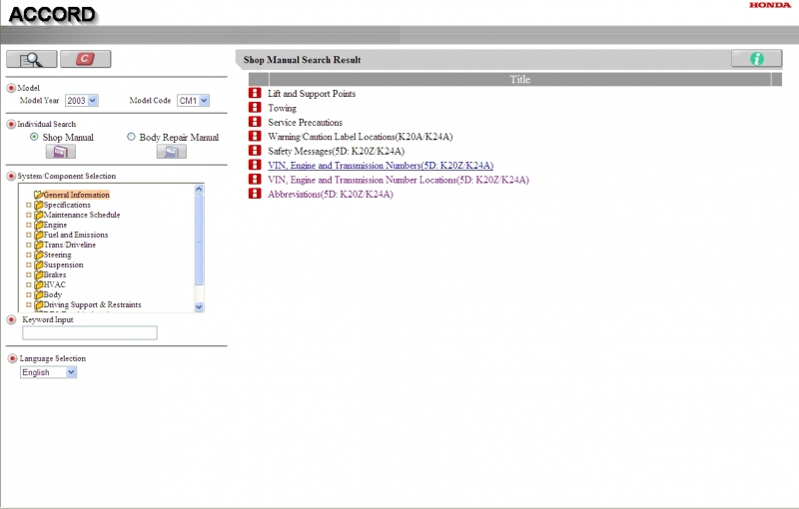Click the tree vertical scrollbar thumb
Screen dimensions: 799x509
click(199, 240)
